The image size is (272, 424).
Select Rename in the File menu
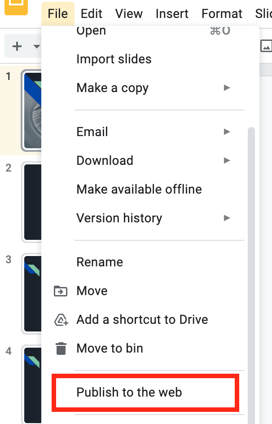coord(100,262)
